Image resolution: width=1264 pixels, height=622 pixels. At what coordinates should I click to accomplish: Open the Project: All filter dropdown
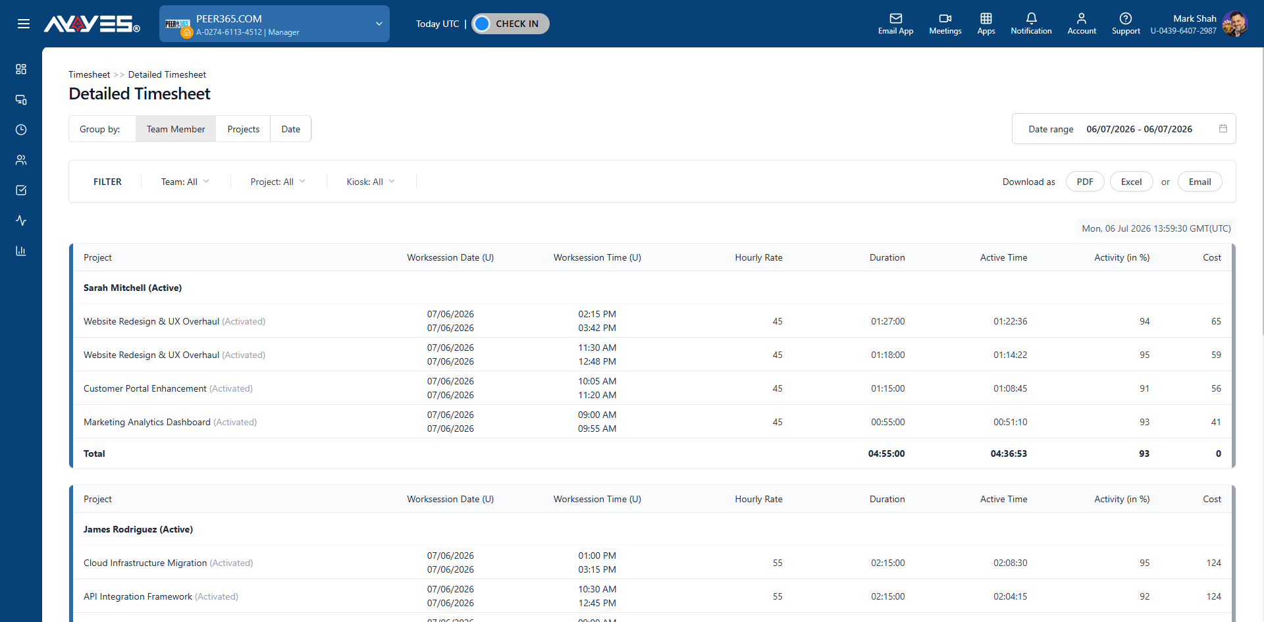tap(278, 182)
